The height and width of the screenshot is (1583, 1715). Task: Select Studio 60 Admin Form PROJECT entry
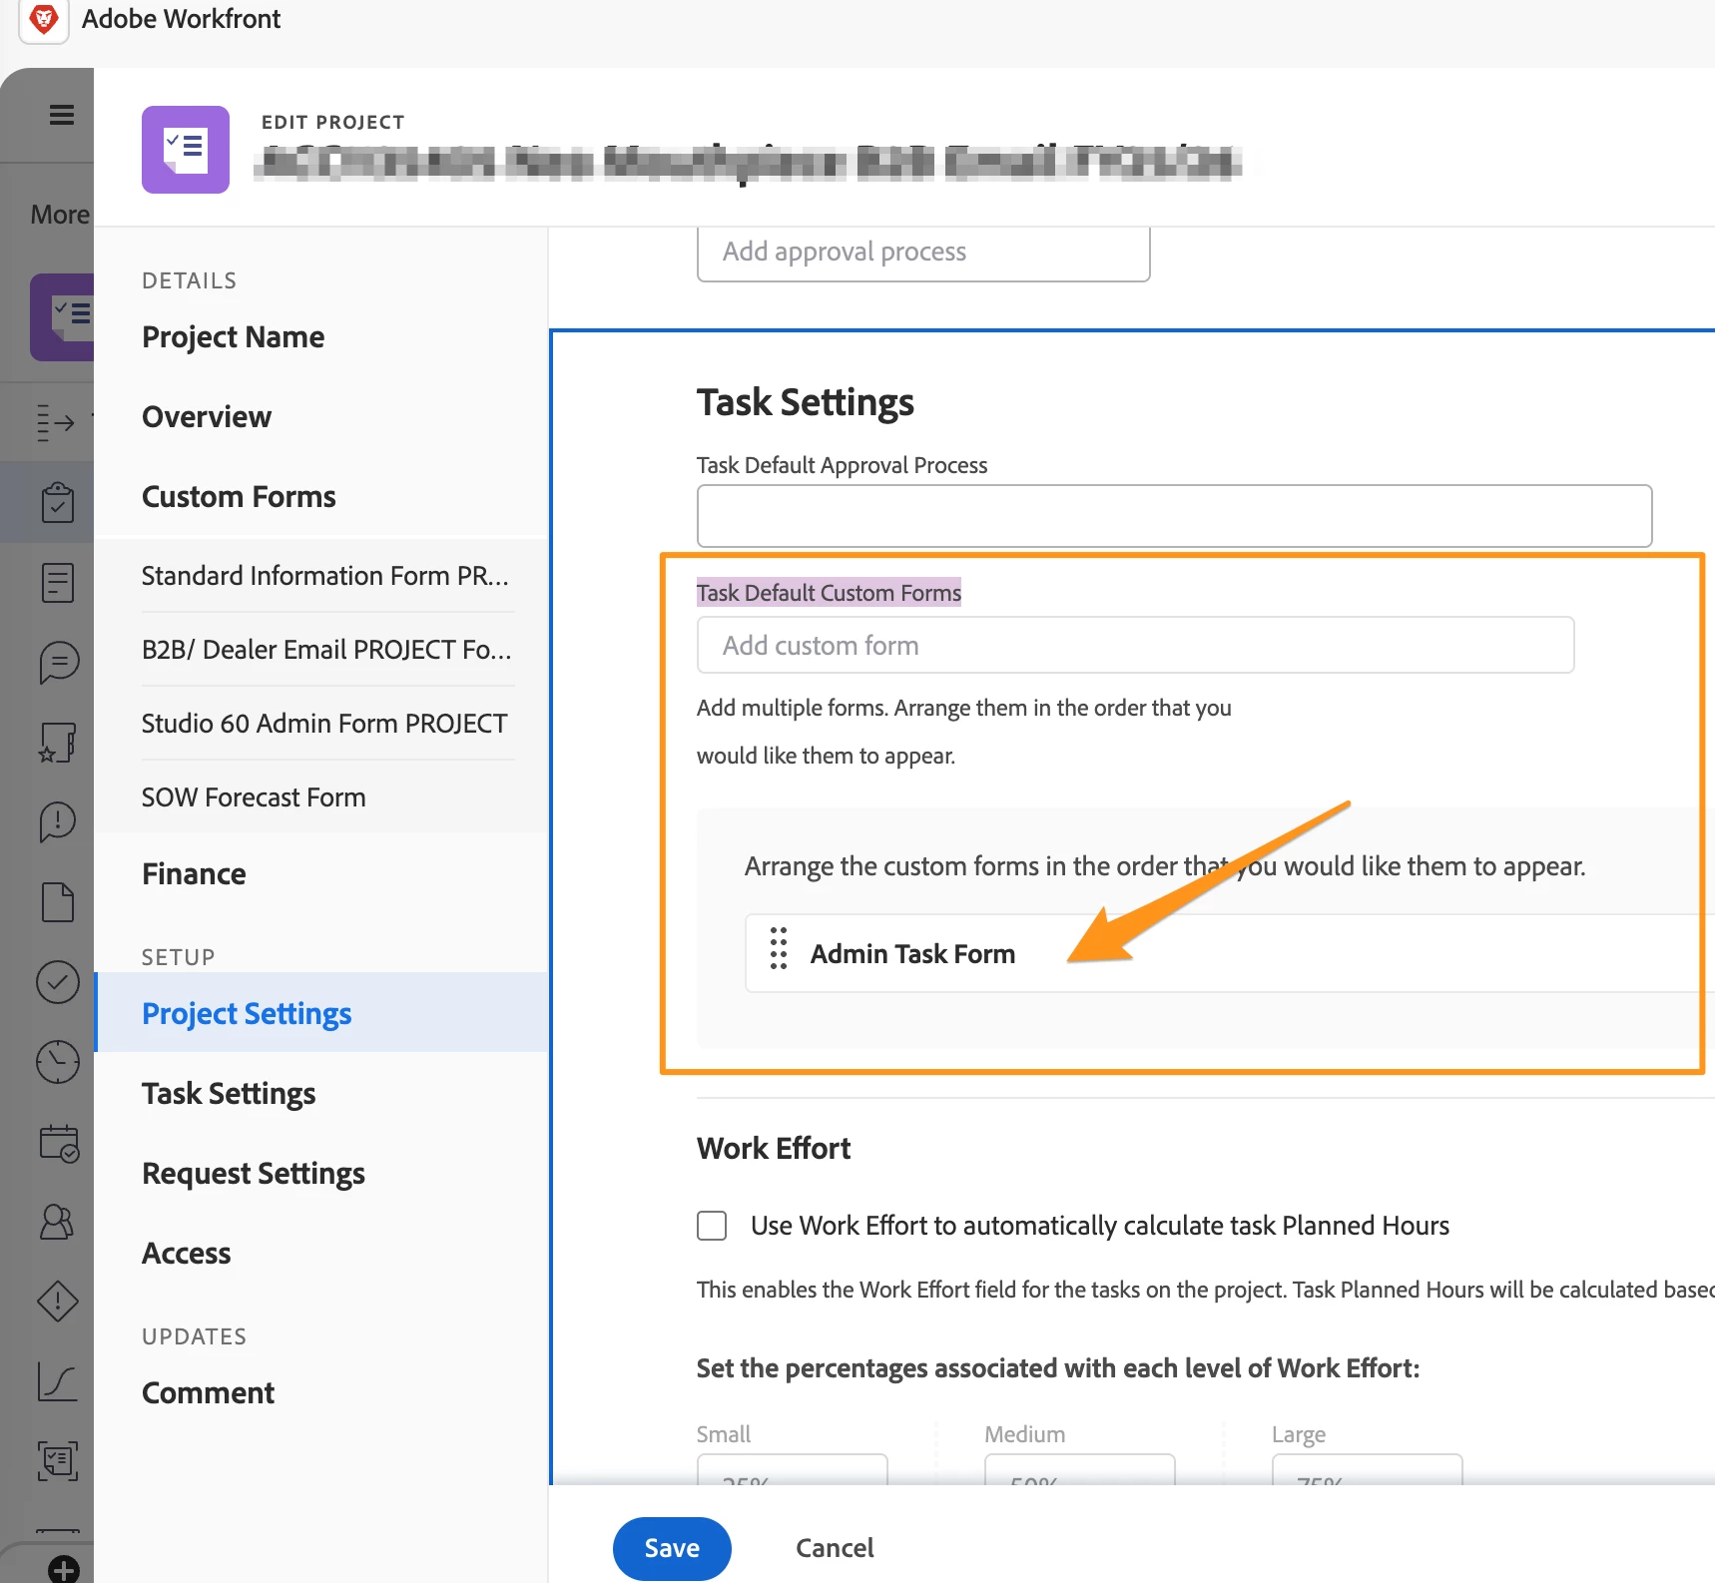tap(326, 724)
